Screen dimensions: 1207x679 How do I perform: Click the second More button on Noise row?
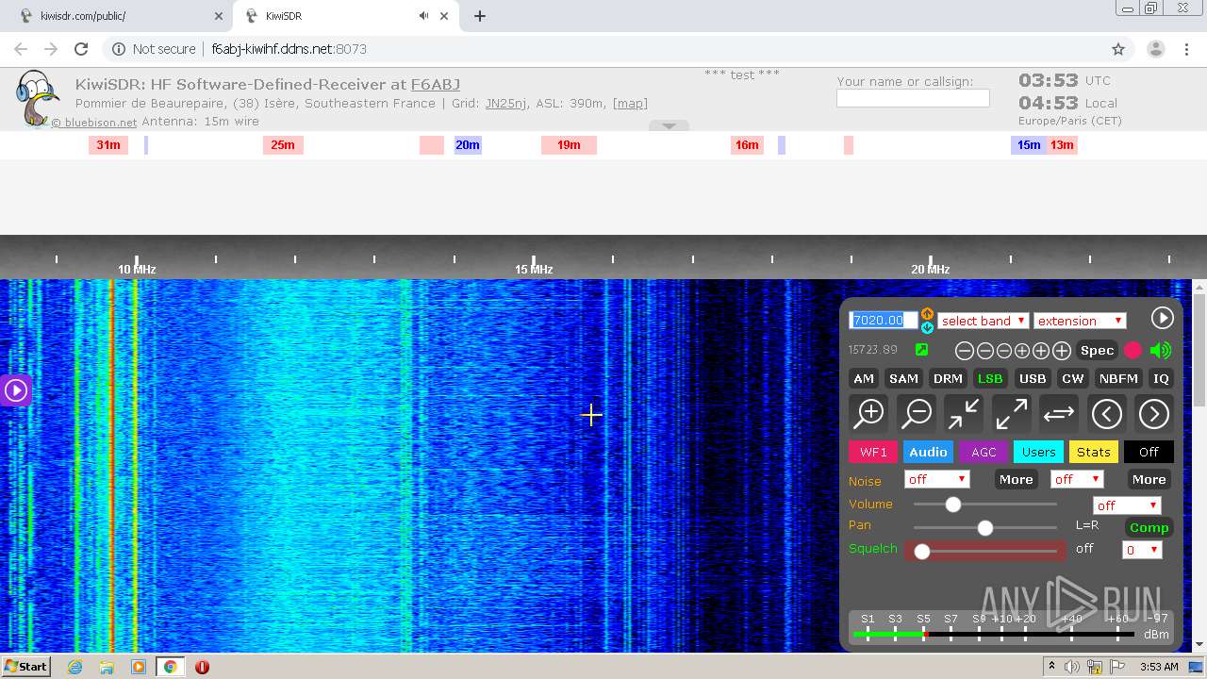(1149, 479)
